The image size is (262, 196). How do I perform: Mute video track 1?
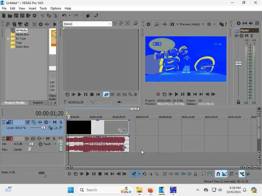click(x=55, y=122)
